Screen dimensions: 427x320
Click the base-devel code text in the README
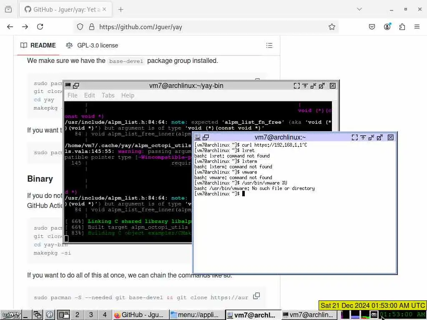coord(126,61)
